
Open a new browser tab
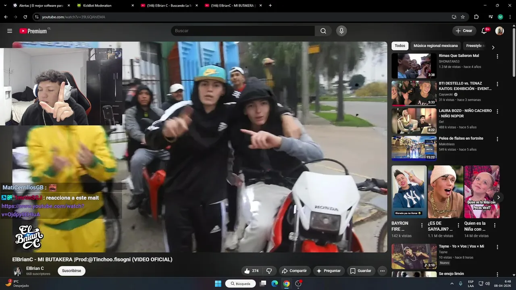270,6
